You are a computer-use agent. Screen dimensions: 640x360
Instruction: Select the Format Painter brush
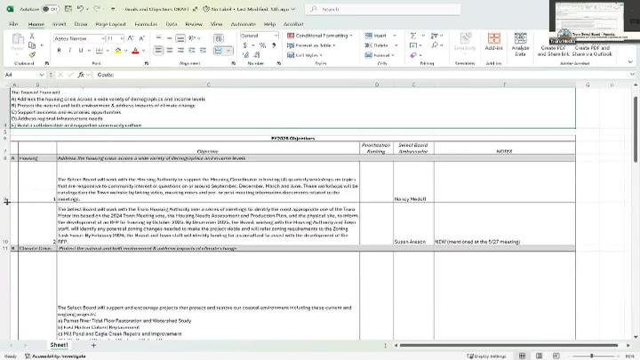[x=32, y=54]
